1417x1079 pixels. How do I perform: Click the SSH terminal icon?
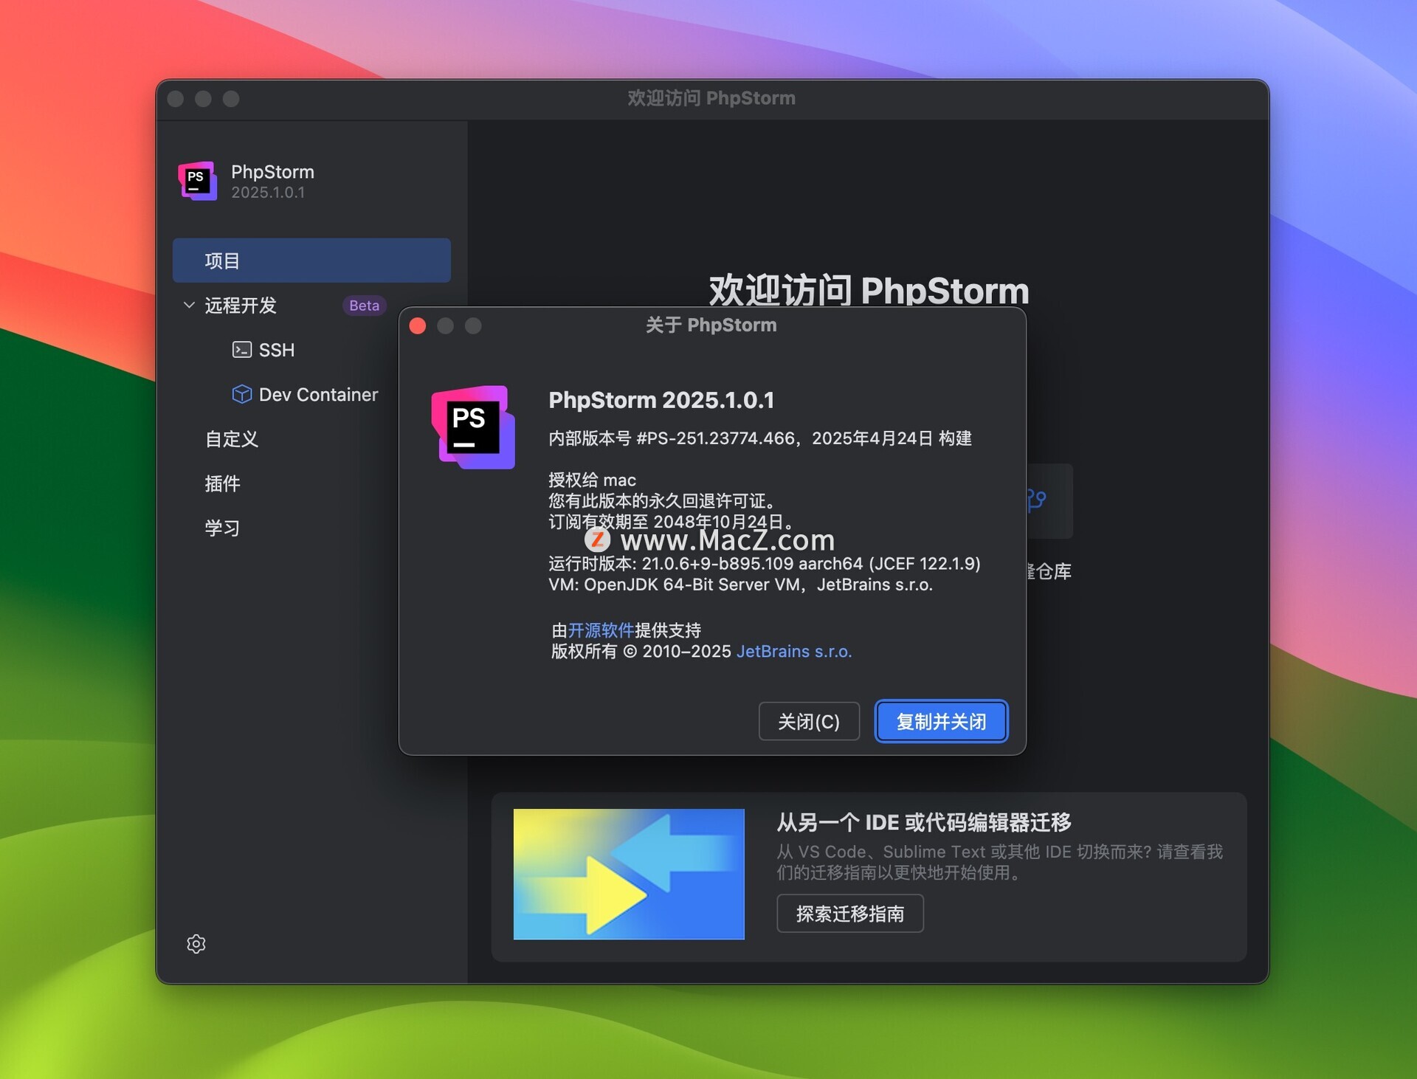(x=242, y=350)
